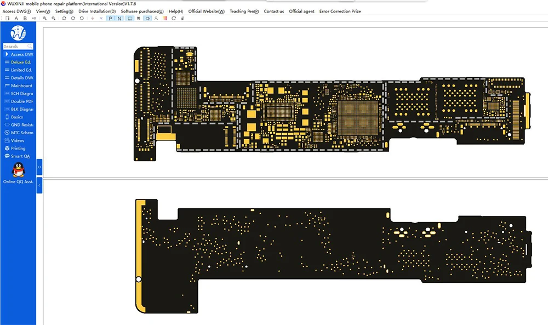Select Details DWG in sidebar
The image size is (548, 325).
(19, 78)
